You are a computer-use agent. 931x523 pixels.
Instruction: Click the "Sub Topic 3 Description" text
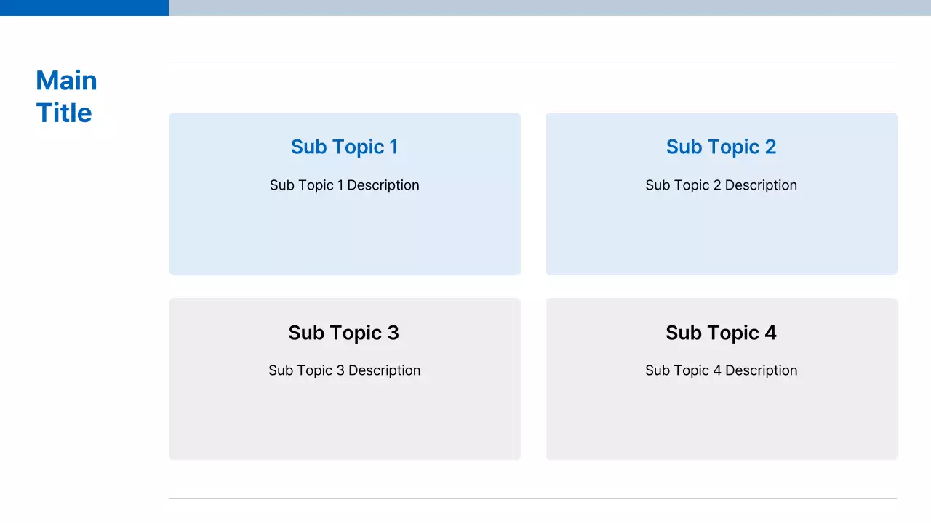(344, 370)
